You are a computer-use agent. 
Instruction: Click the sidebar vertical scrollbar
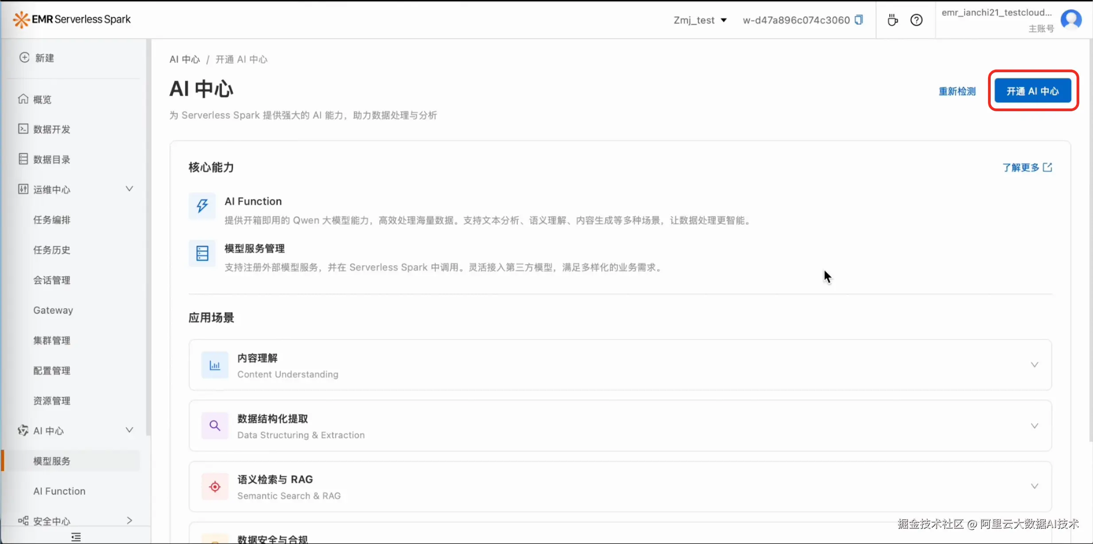[x=148, y=237]
